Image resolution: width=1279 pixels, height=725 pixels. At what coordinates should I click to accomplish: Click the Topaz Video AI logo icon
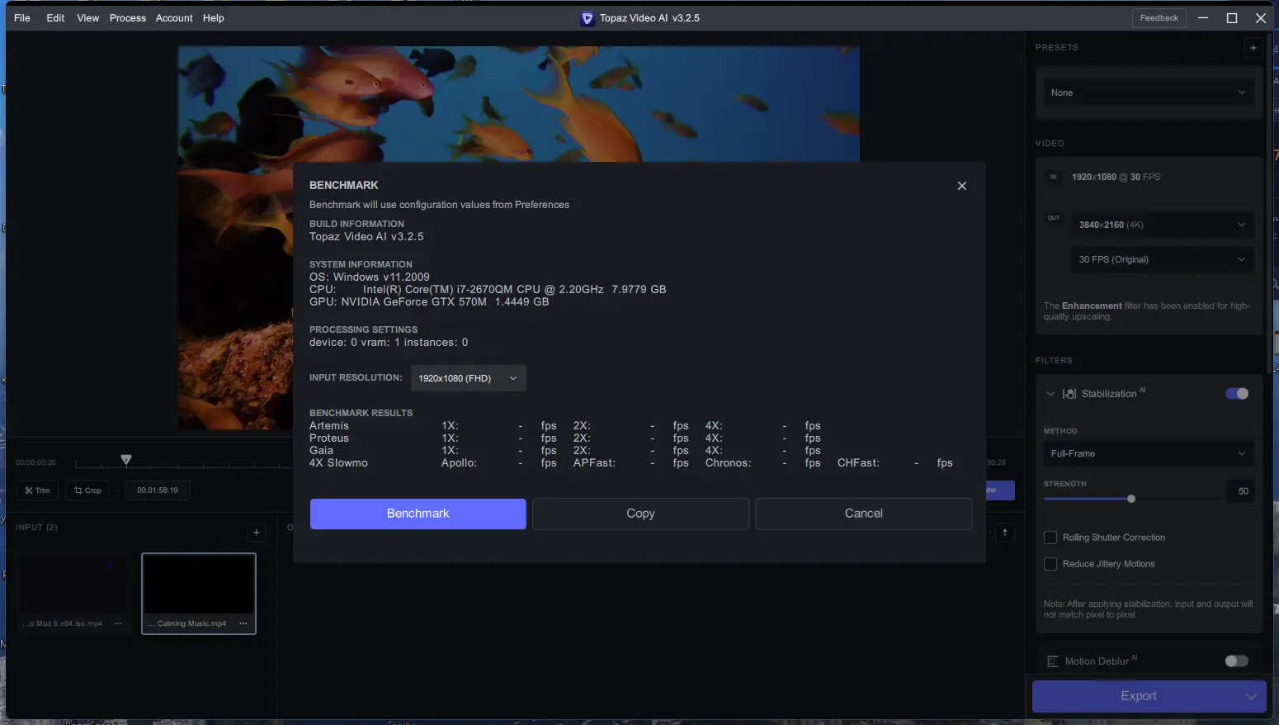pyautogui.click(x=587, y=18)
